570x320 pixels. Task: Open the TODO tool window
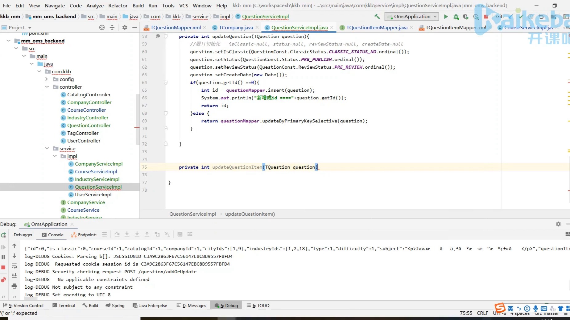click(258, 306)
